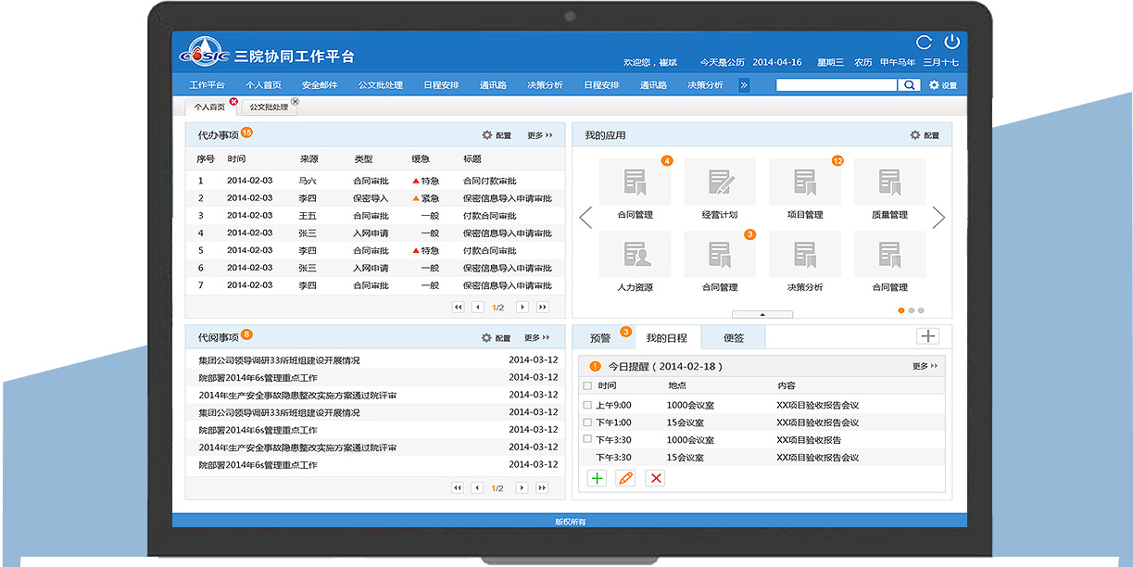Open the 项目管理 app showing 12 notifications
1133x567 pixels.
tap(805, 183)
